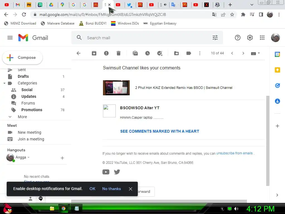Open the Labels icon
The image size is (285, 214).
[189, 53]
